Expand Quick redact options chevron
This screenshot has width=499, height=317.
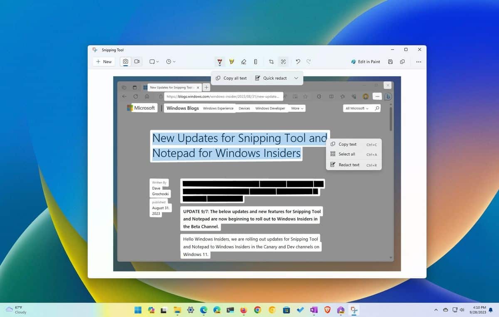[296, 78]
